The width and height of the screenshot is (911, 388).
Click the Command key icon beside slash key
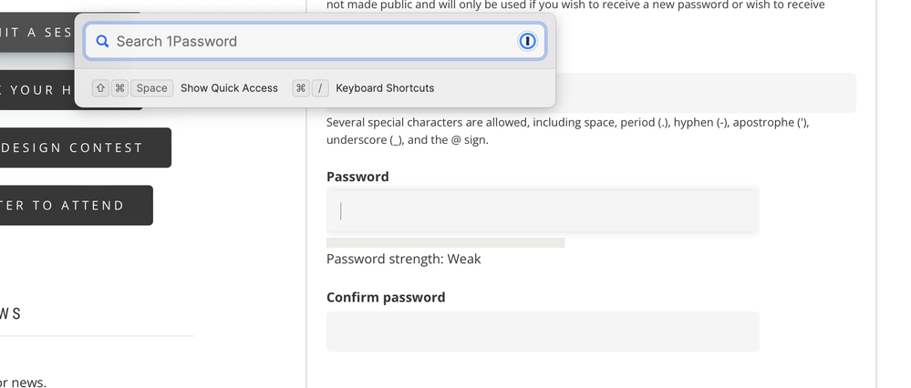pos(301,88)
